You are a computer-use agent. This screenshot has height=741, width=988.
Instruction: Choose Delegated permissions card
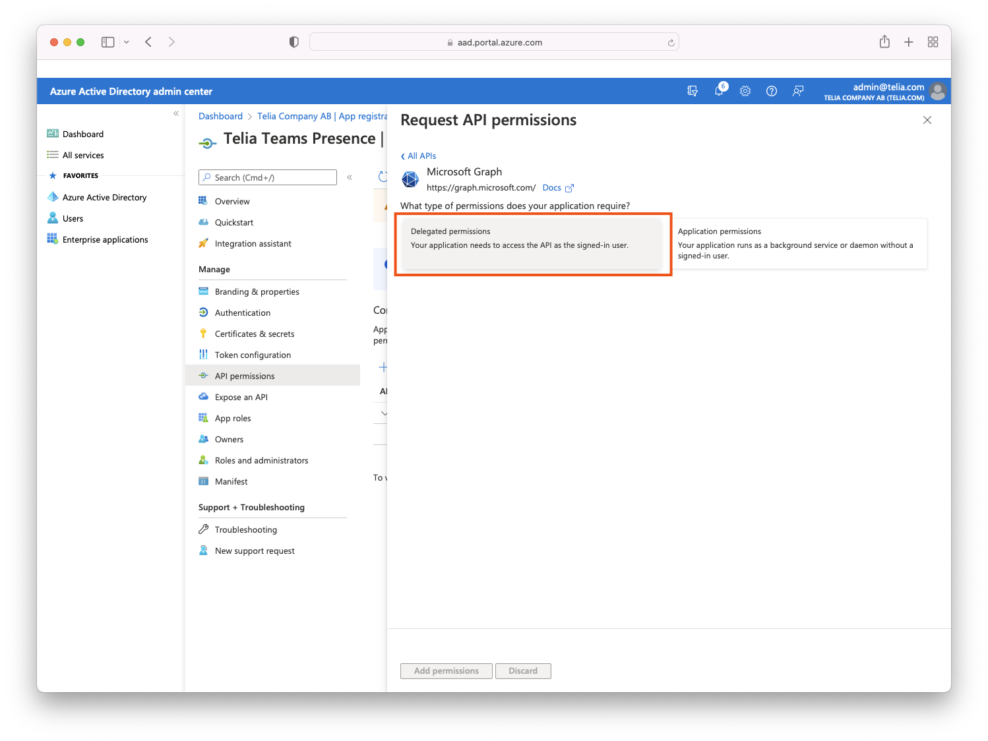[532, 244]
